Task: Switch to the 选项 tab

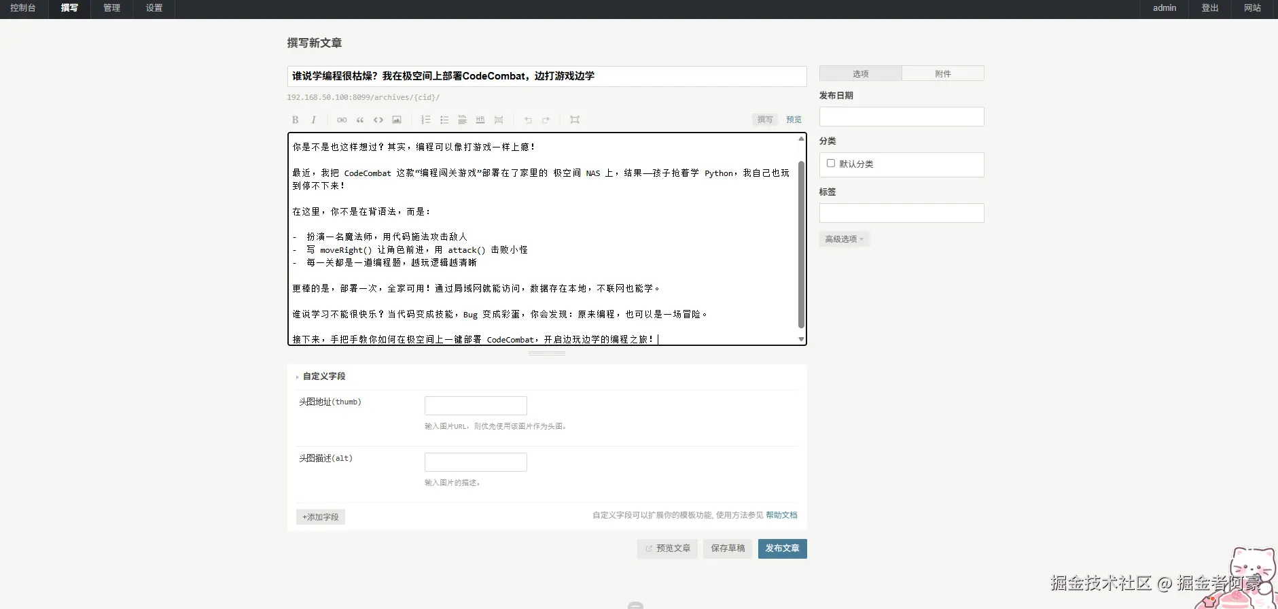Action: point(861,73)
